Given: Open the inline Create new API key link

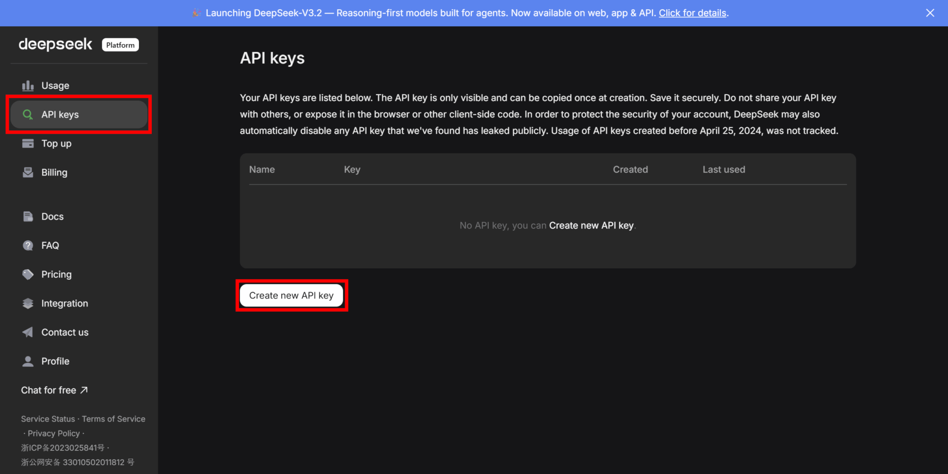Looking at the screenshot, I should (x=591, y=226).
